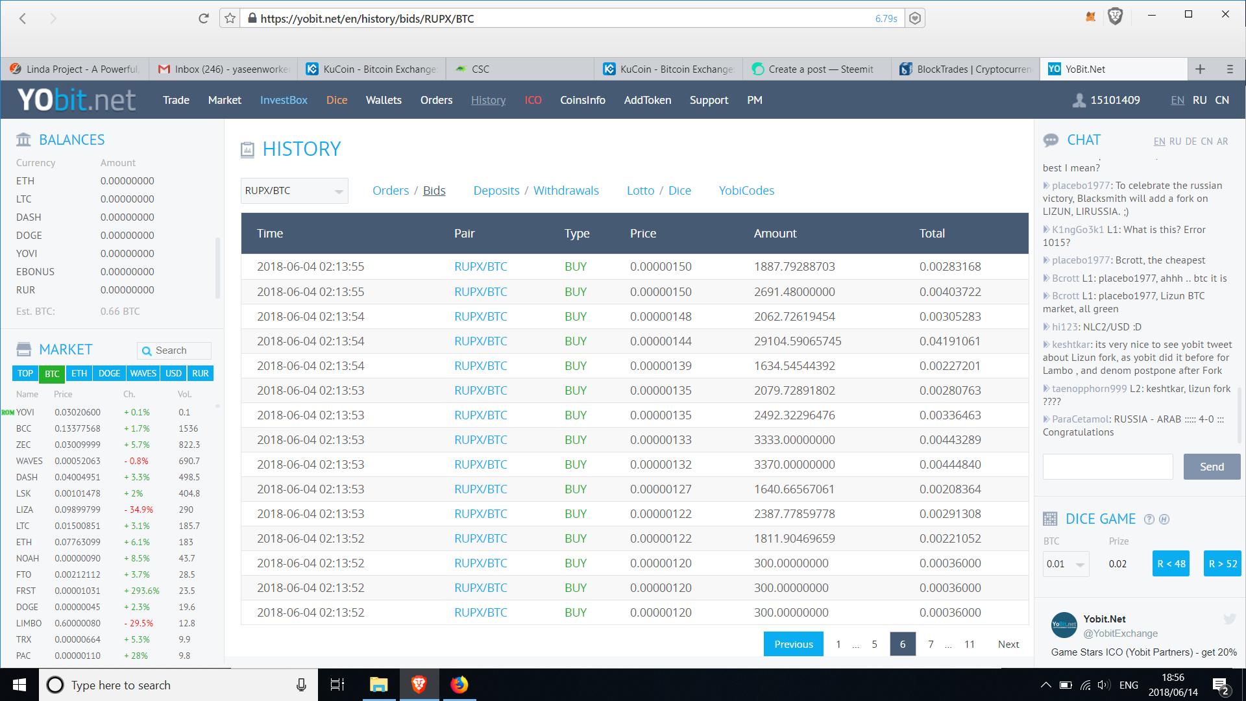This screenshot has height=701, width=1246.
Task: Click the History page icon
Action: click(247, 150)
